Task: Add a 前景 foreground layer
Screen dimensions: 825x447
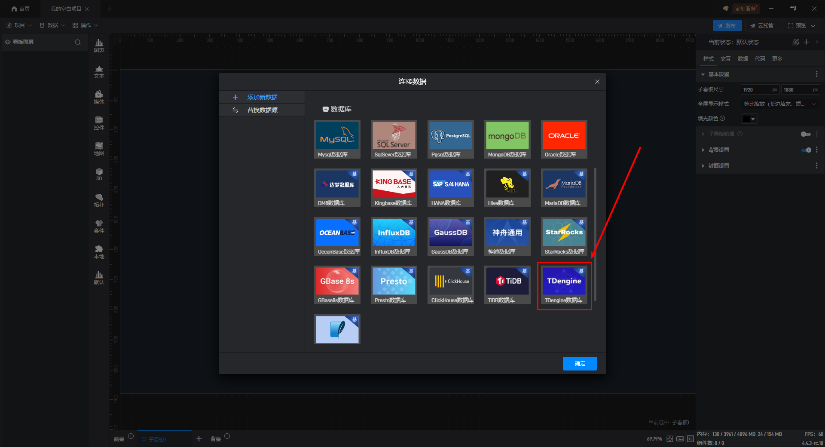Action: coord(131,436)
